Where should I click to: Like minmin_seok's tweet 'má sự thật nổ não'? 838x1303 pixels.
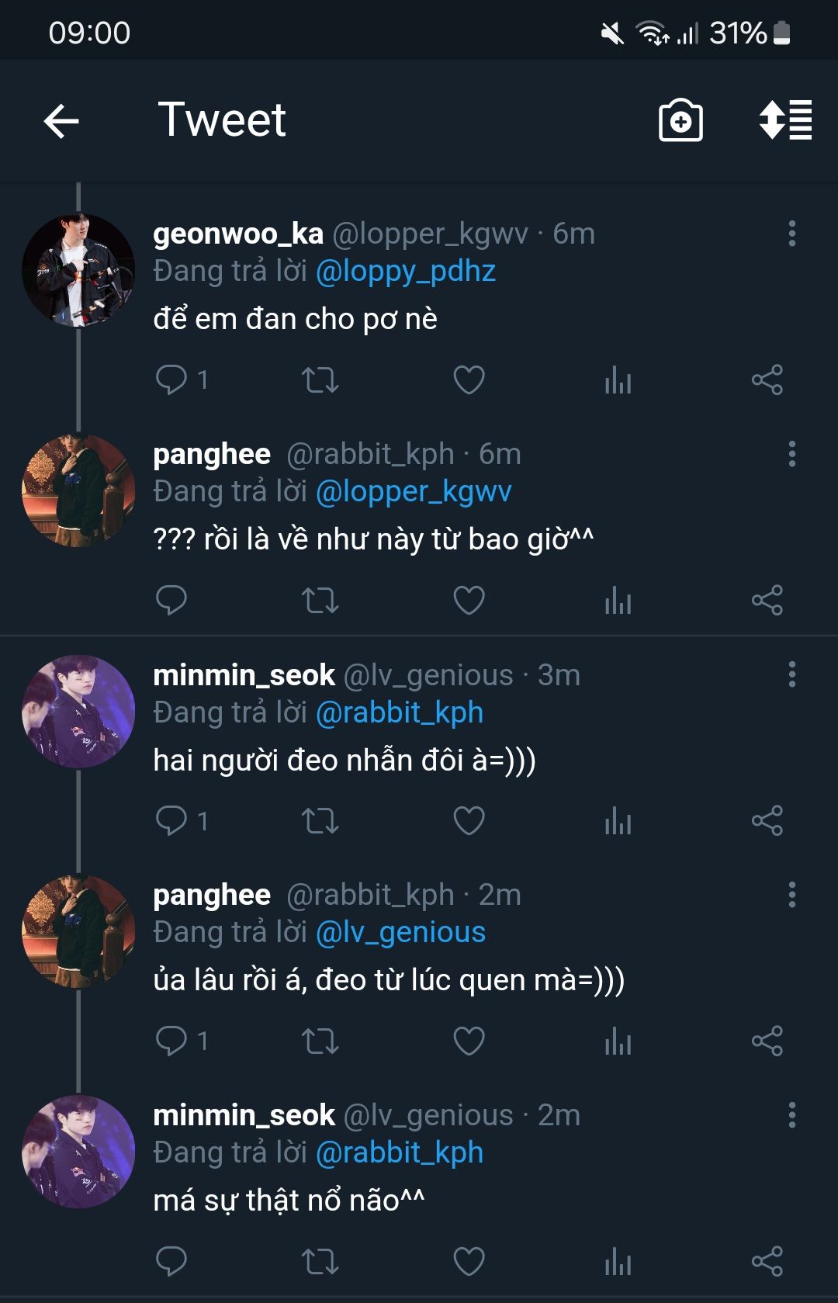(x=469, y=1261)
